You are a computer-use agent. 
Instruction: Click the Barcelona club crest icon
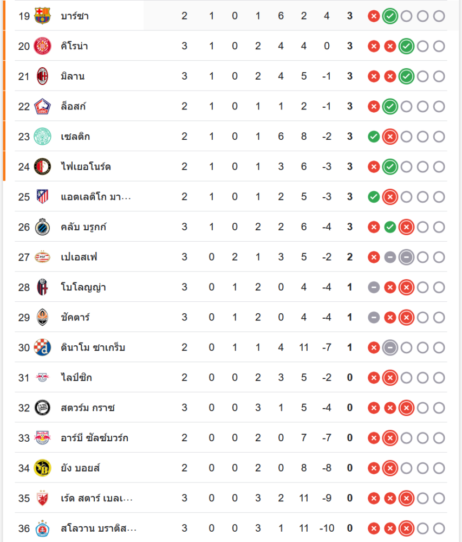pyautogui.click(x=42, y=16)
